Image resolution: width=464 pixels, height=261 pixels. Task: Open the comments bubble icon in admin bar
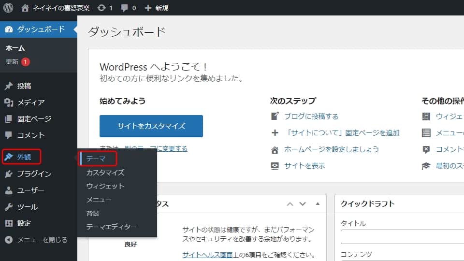(x=125, y=8)
